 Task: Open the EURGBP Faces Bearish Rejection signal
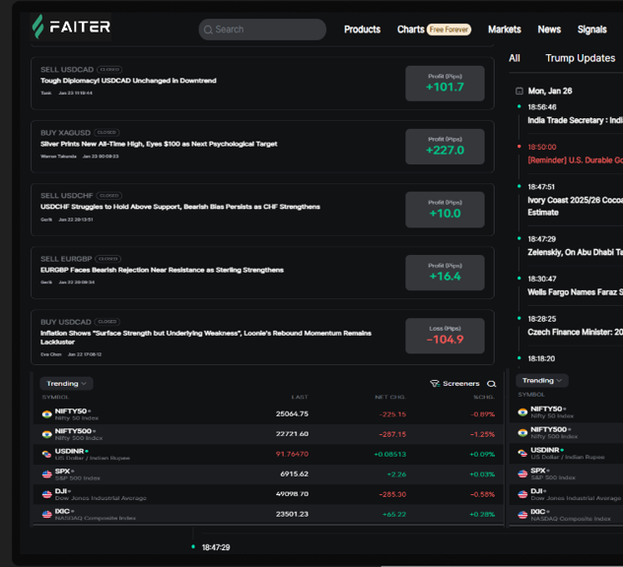[x=162, y=270]
